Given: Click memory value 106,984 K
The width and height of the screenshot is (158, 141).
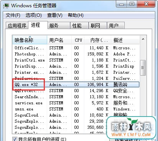Looking at the screenshot, I should tap(98, 84).
